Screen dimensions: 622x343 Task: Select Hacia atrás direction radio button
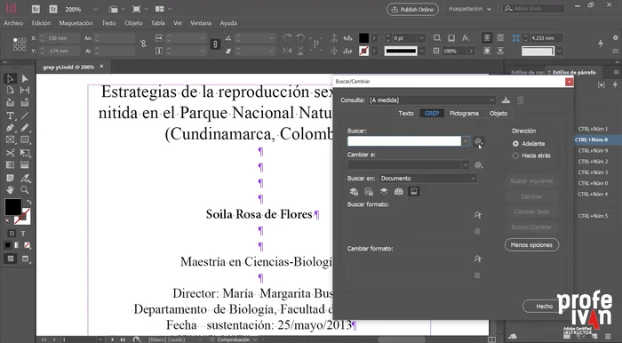click(x=515, y=156)
